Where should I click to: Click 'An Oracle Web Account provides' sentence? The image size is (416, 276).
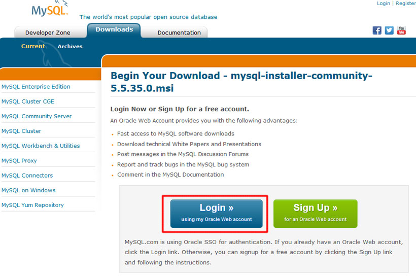[x=204, y=120]
